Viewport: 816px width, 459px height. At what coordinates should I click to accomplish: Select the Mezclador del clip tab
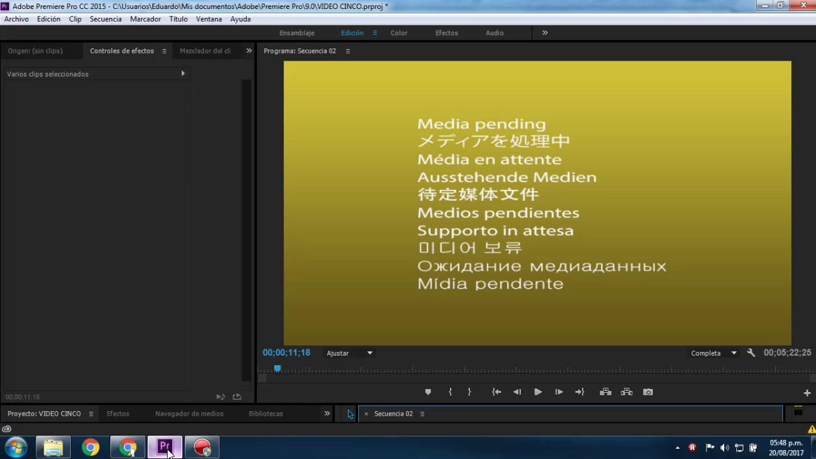pyautogui.click(x=205, y=51)
